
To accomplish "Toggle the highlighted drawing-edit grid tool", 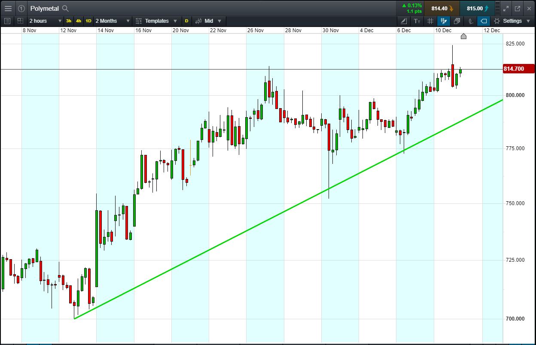I will click(x=444, y=21).
